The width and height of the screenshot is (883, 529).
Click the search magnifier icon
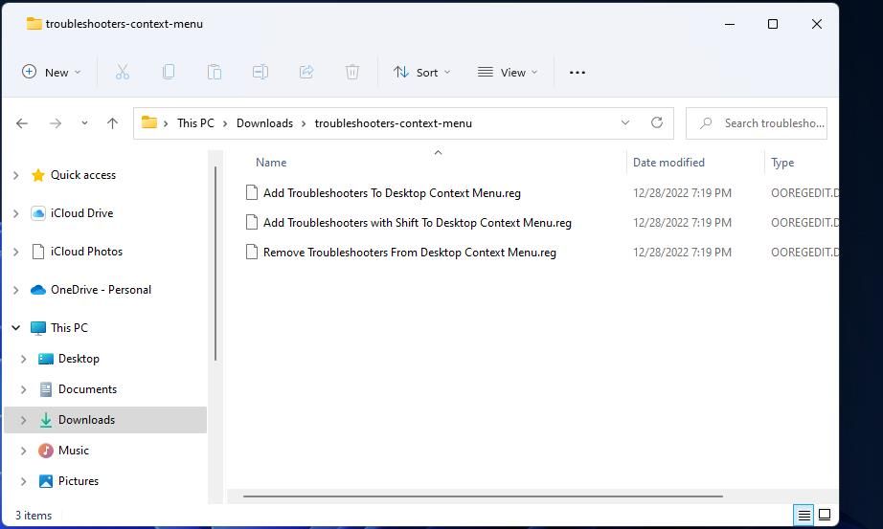tap(706, 122)
